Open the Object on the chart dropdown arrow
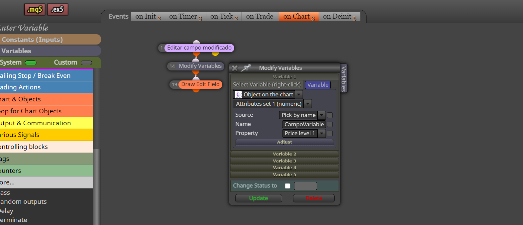 [299, 95]
